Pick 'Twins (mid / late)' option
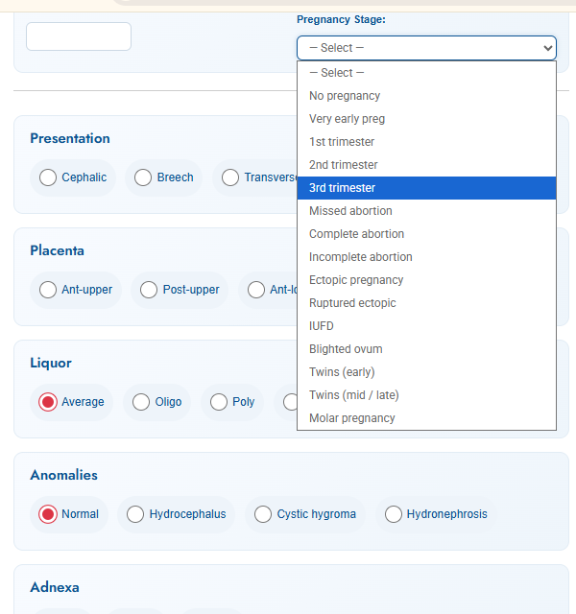 426,395
